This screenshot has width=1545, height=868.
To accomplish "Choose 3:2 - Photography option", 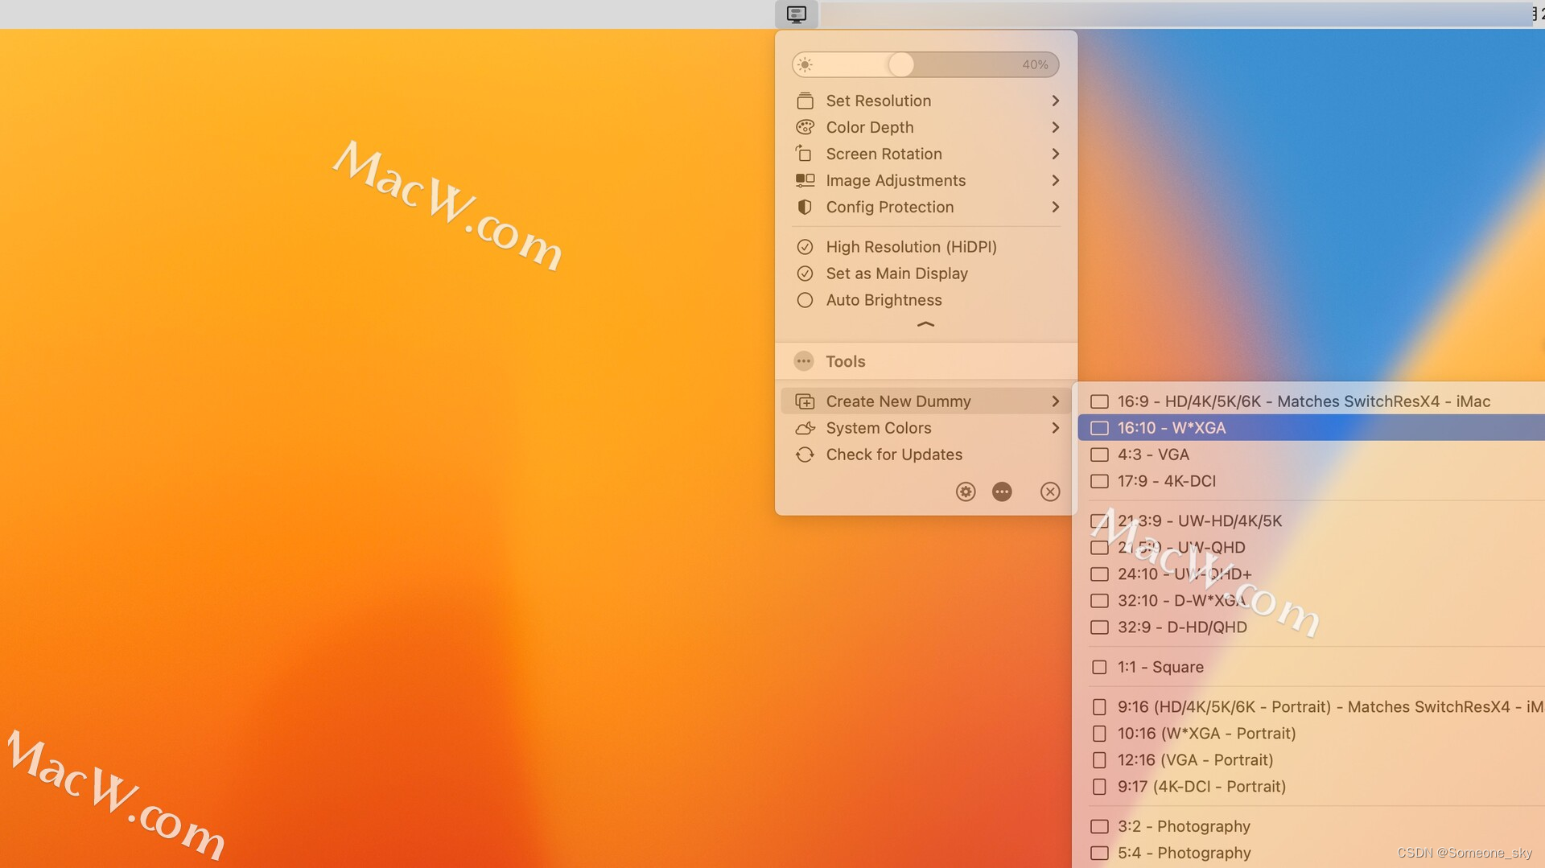I will [1311, 826].
